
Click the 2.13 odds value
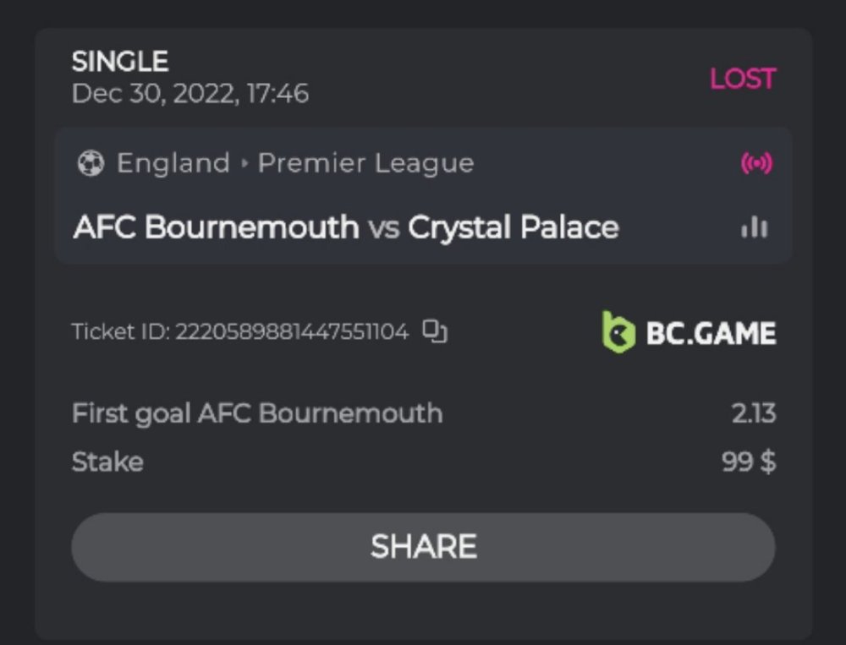[x=753, y=413]
